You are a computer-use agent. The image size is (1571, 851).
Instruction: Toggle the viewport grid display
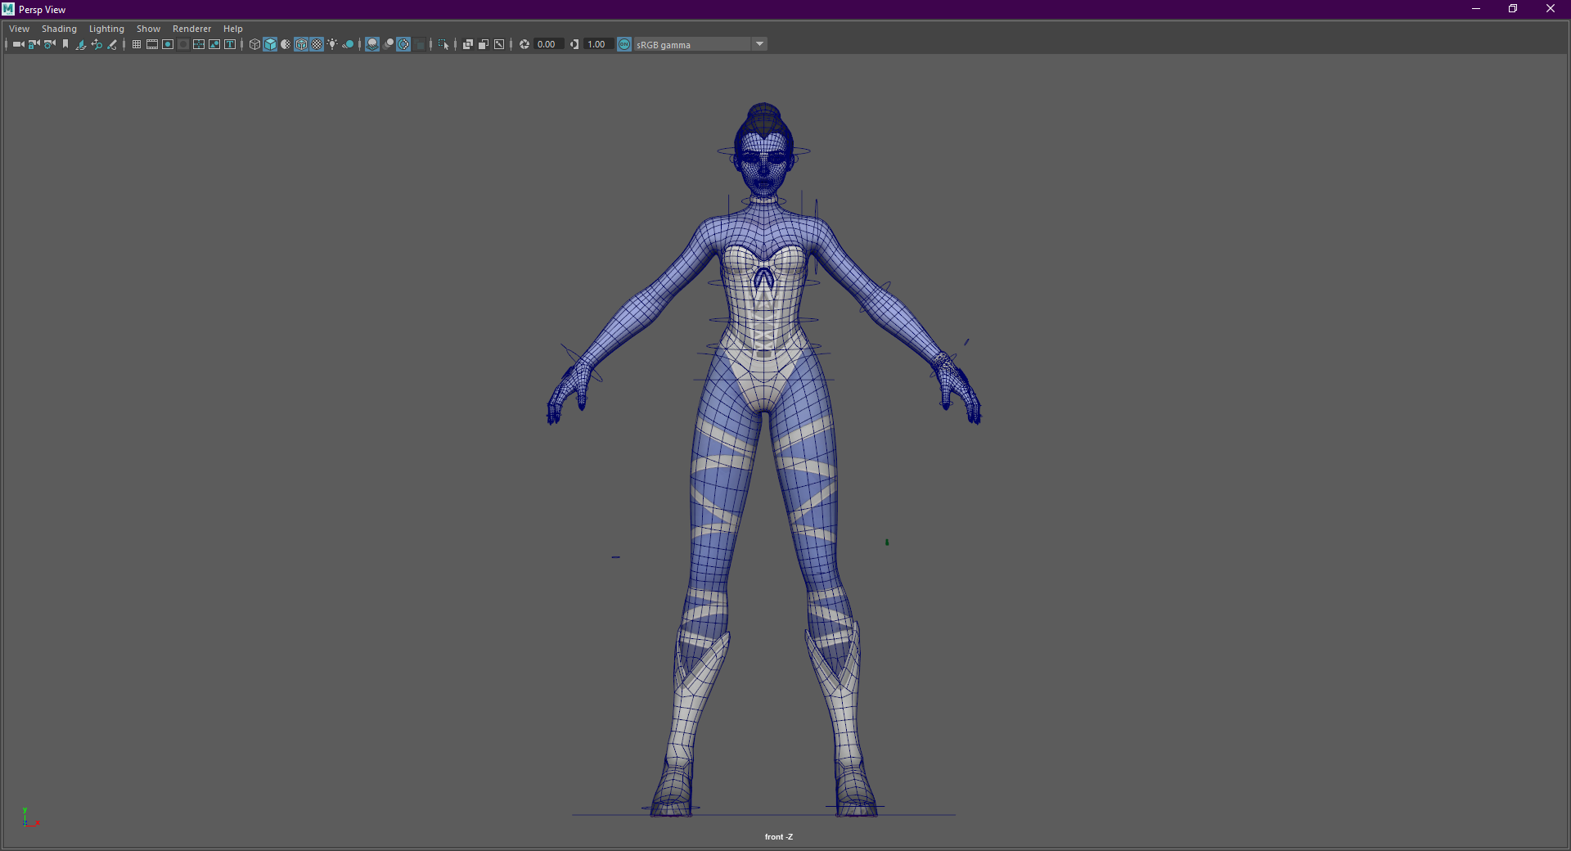tap(137, 44)
